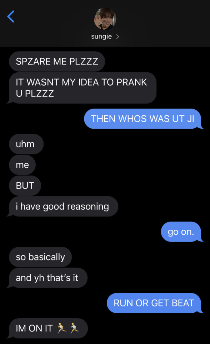Select the IM ON IT message text
This screenshot has height=344, width=210.
tap(34, 328)
